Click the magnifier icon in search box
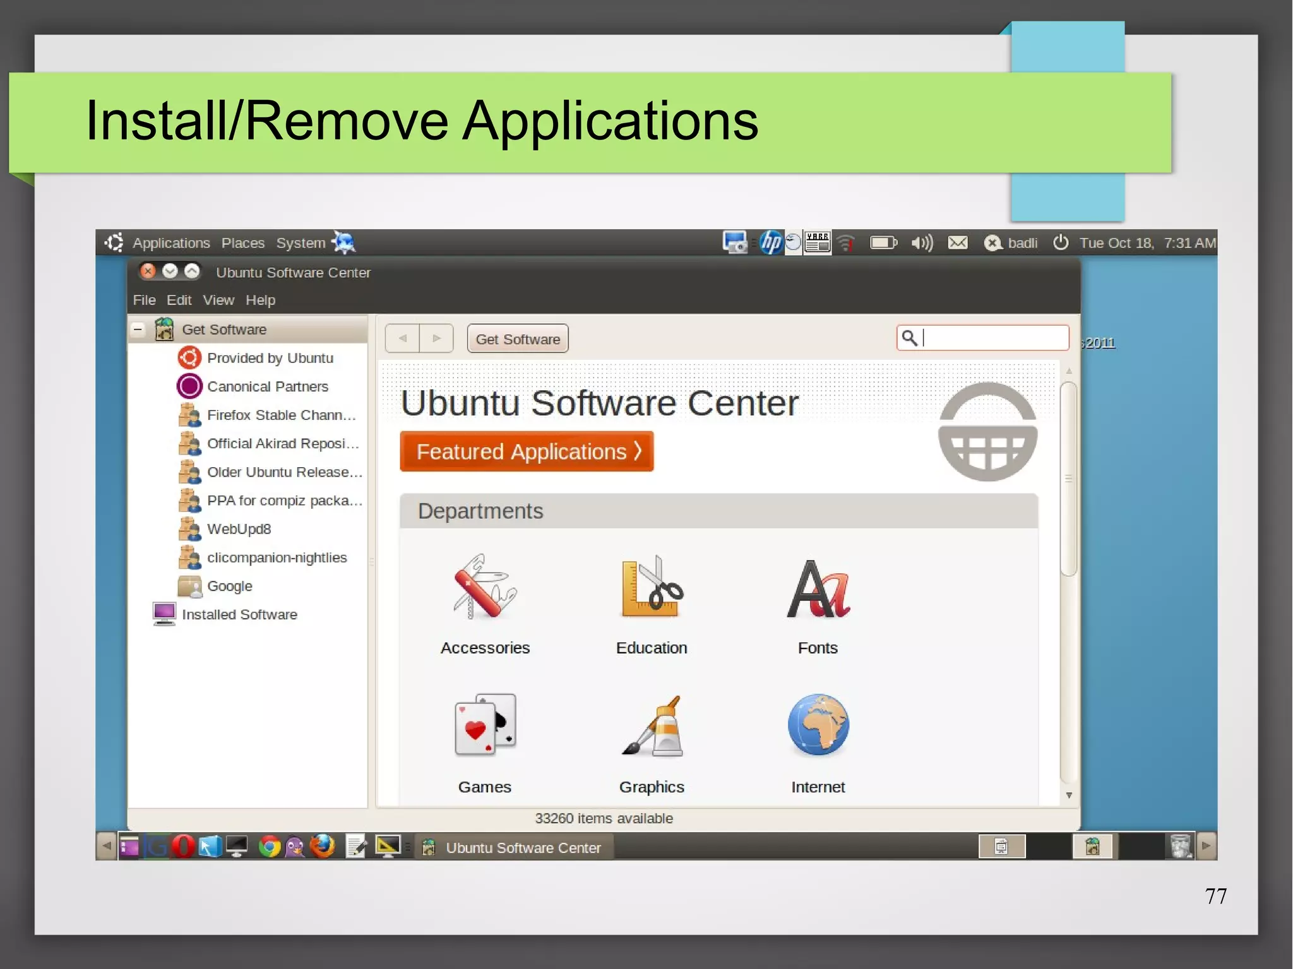Image resolution: width=1293 pixels, height=969 pixels. (x=909, y=338)
